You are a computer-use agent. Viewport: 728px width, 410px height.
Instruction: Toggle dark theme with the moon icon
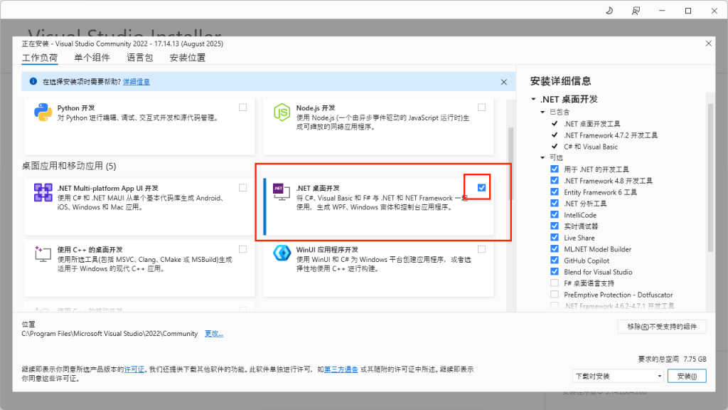tap(610, 11)
